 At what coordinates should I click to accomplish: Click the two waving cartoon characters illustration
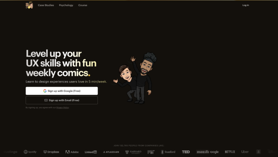[x=135, y=78]
